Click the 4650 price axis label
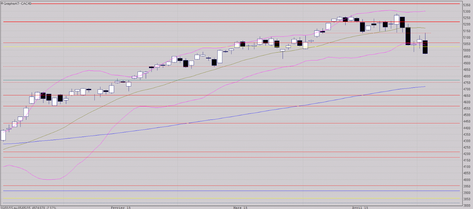473x209 pixels. (x=467, y=96)
